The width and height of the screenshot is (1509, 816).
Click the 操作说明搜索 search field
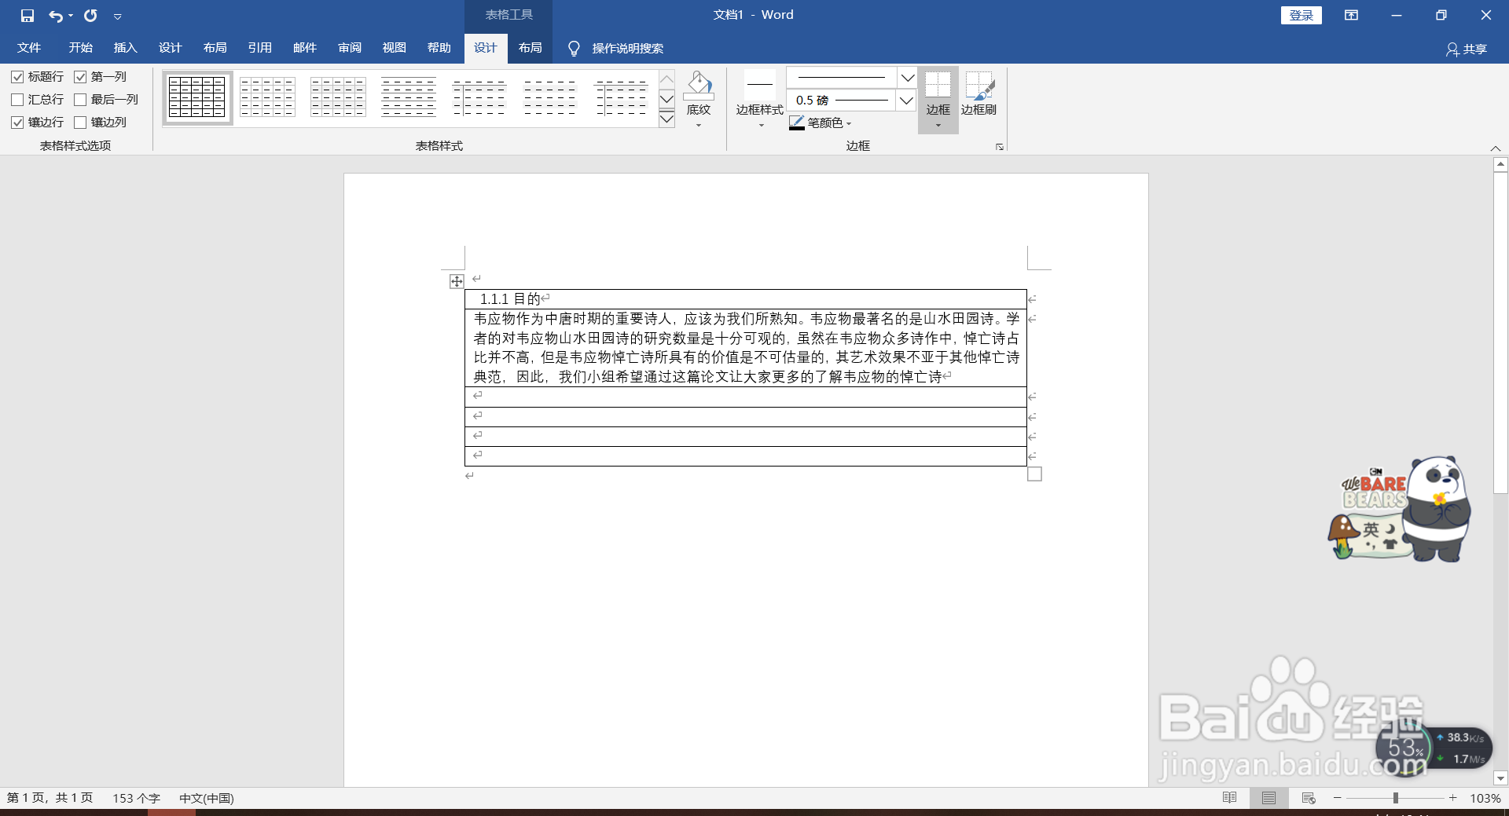627,49
